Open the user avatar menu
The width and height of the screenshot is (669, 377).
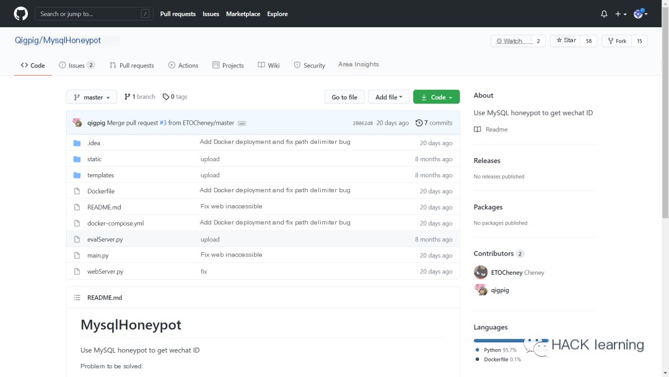pos(641,14)
